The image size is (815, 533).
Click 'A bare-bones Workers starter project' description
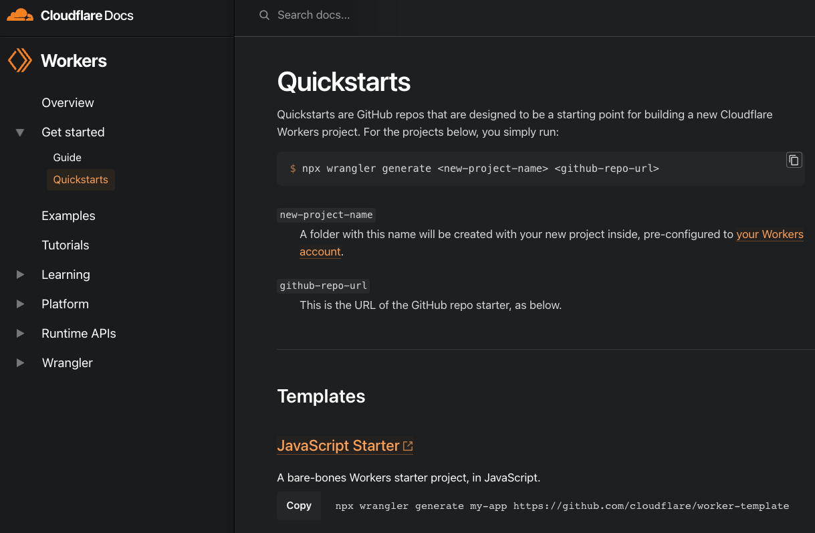coord(409,477)
